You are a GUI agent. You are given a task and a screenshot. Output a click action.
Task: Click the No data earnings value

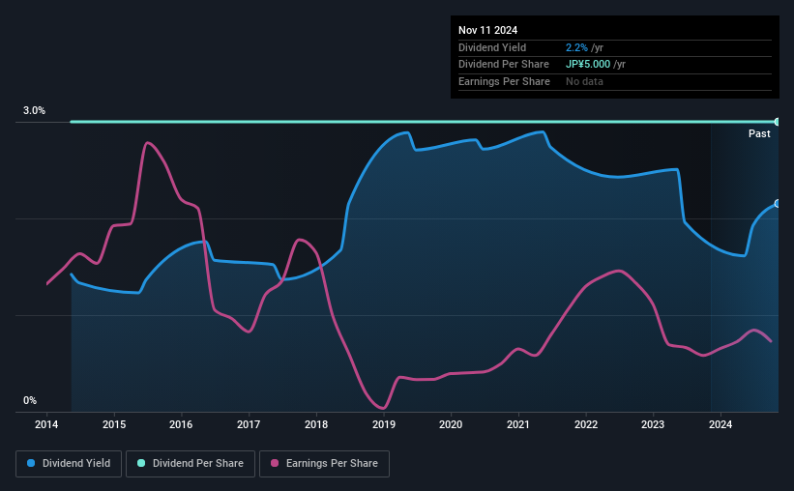point(584,81)
